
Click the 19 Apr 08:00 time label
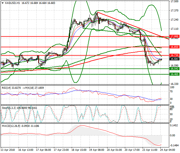[97, 150]
